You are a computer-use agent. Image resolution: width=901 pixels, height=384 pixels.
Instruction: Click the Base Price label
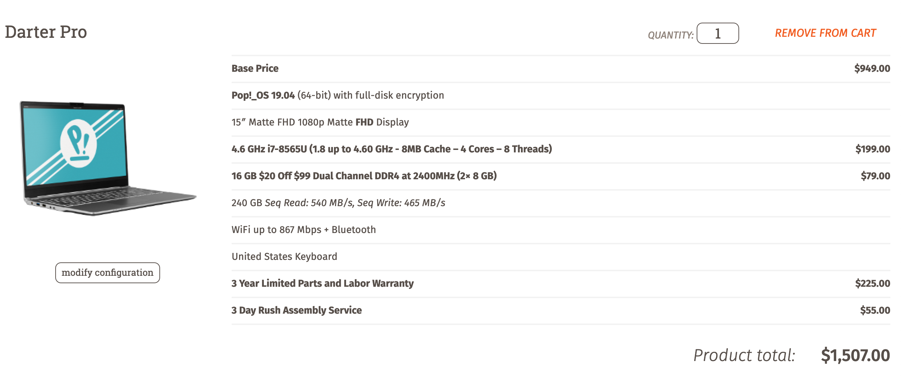pyautogui.click(x=255, y=69)
